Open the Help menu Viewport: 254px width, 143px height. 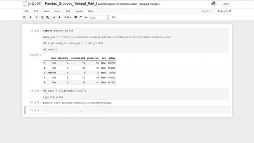coord(90,11)
